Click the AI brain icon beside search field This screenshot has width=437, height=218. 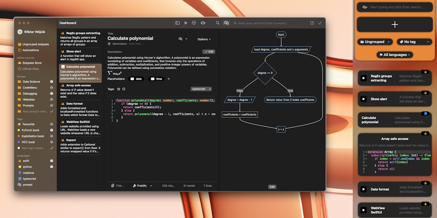click(226, 23)
